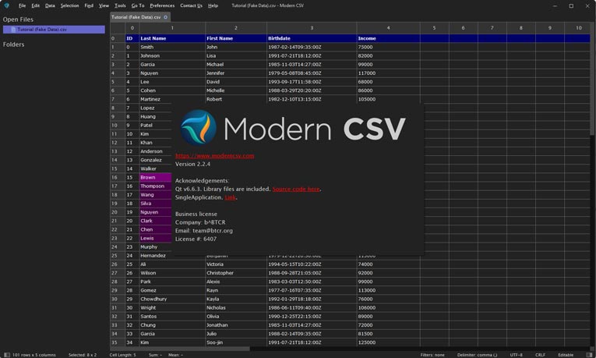Select row header 35

pos(118,342)
